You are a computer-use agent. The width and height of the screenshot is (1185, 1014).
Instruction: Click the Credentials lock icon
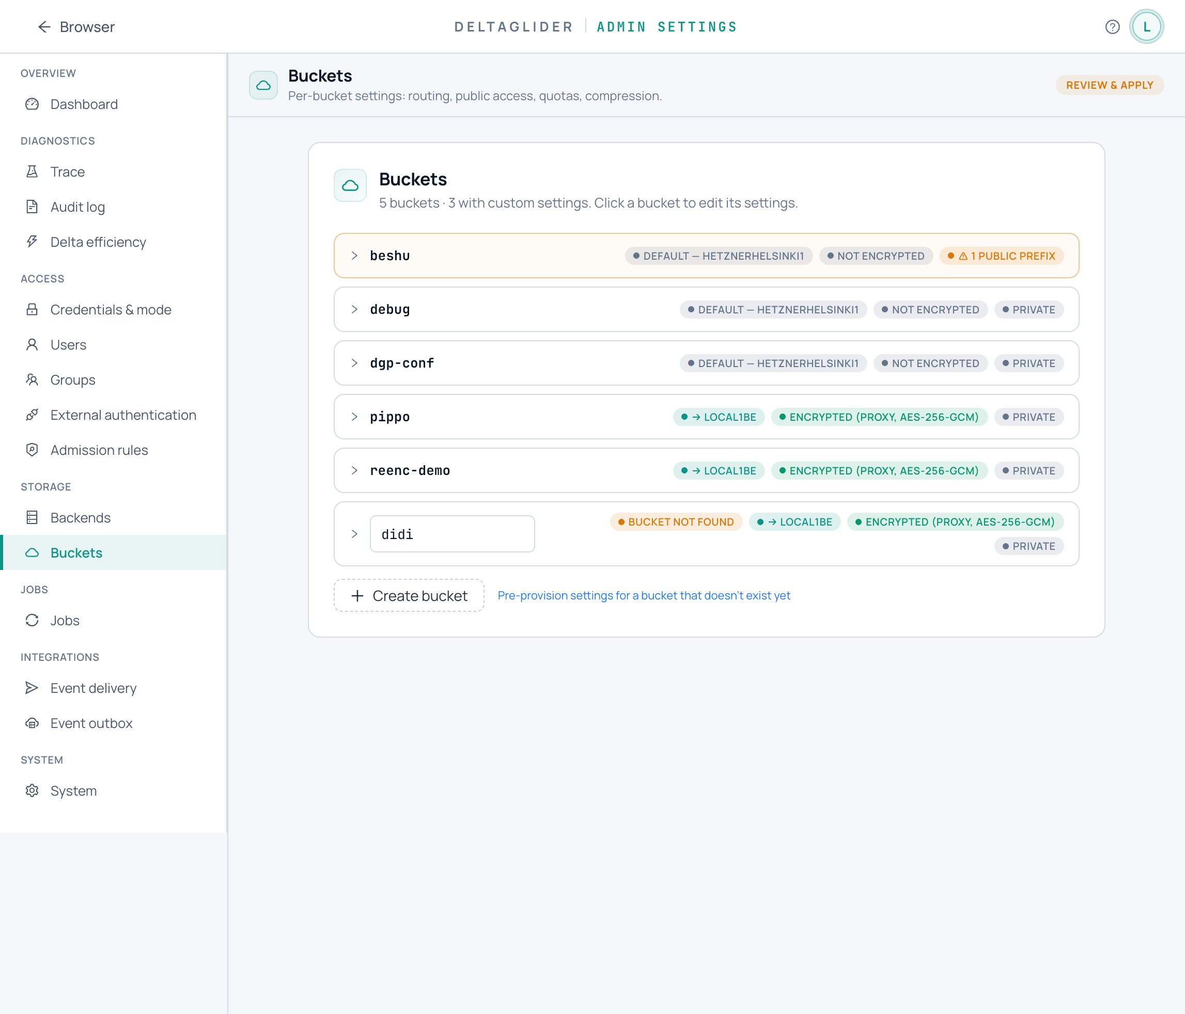coord(32,309)
